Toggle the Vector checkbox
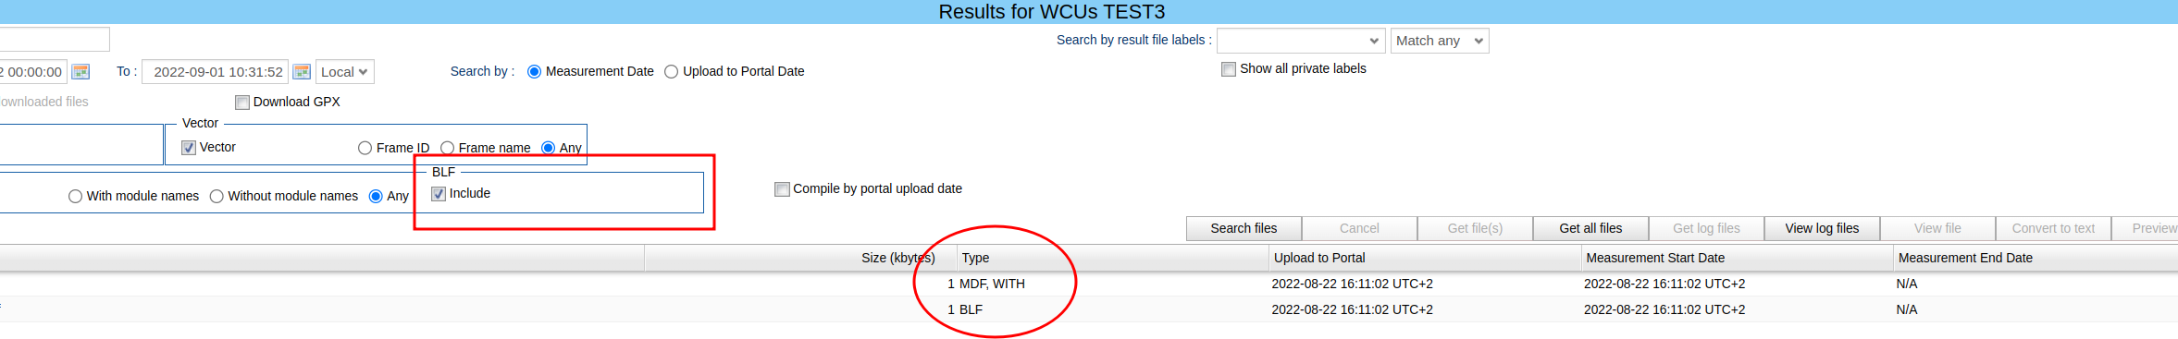Viewport: 2178px width, 339px height. tap(189, 148)
